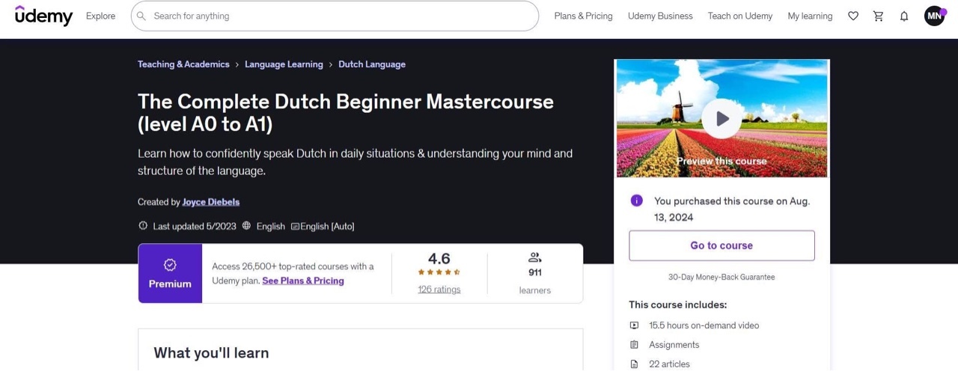The width and height of the screenshot is (958, 371).
Task: Open the Udemy logo home link
Action: pos(44,16)
